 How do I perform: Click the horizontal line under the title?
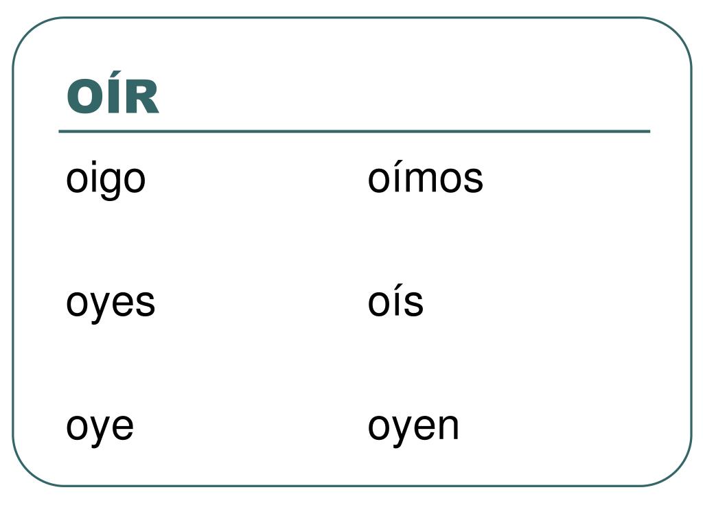click(354, 131)
